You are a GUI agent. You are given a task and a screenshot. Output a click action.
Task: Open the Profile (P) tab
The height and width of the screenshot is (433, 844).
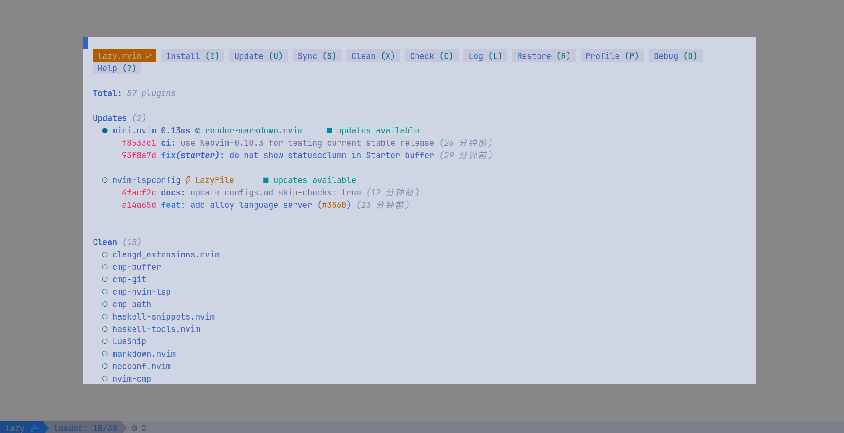click(612, 56)
